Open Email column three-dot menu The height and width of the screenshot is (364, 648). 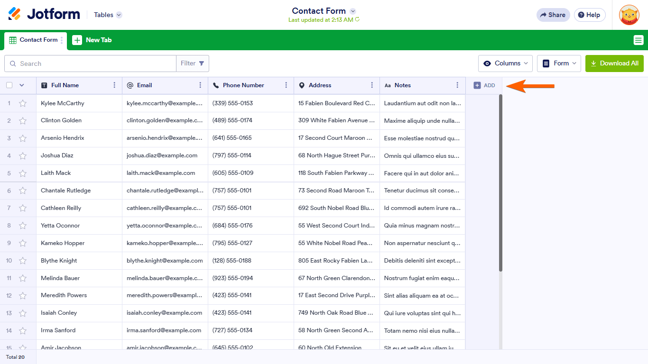point(200,85)
